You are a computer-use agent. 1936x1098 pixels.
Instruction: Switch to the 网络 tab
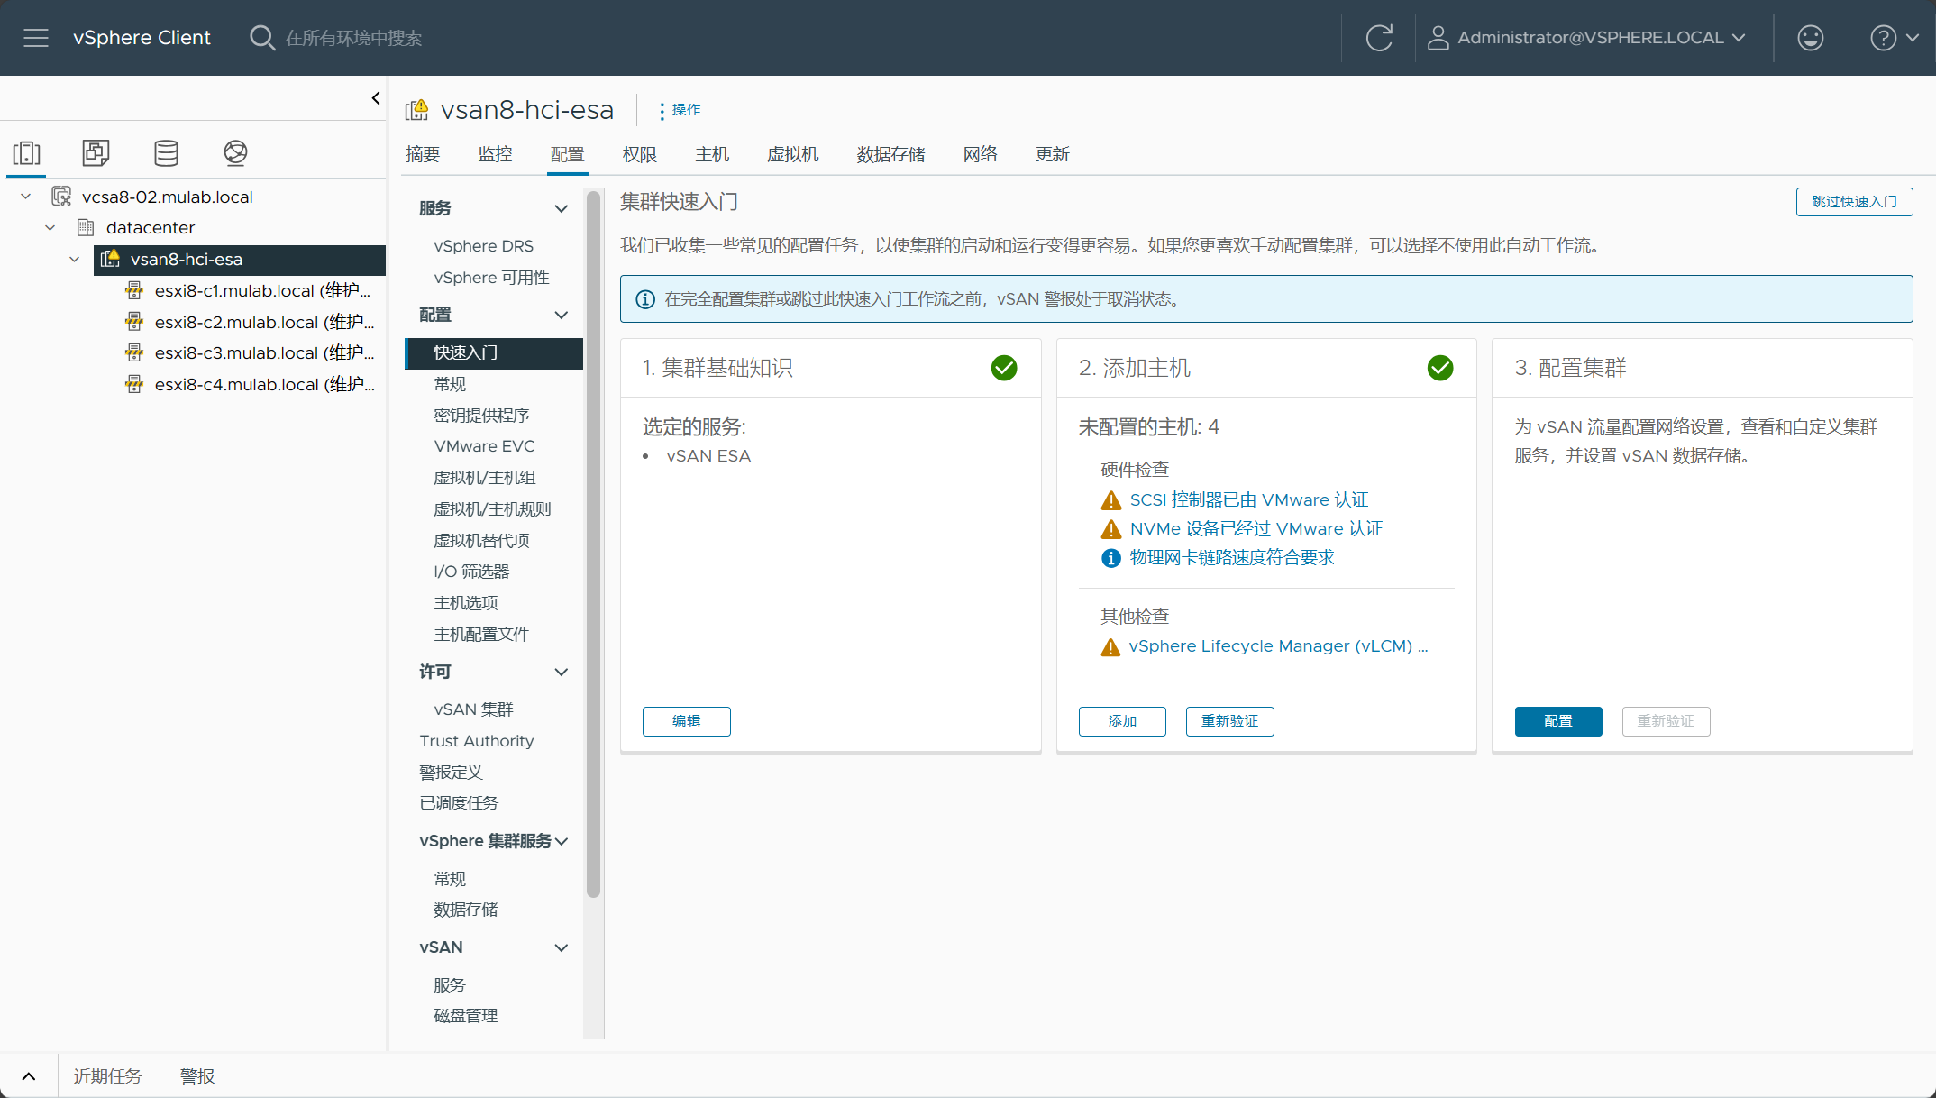(x=981, y=154)
